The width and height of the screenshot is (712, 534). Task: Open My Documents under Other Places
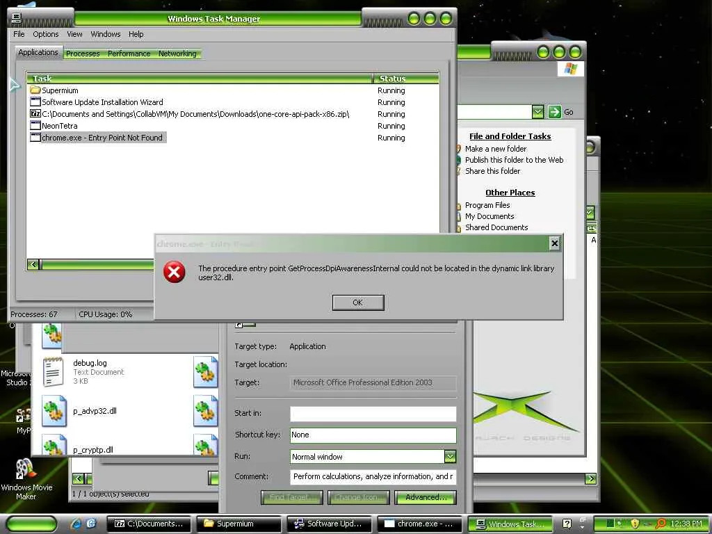pos(489,217)
